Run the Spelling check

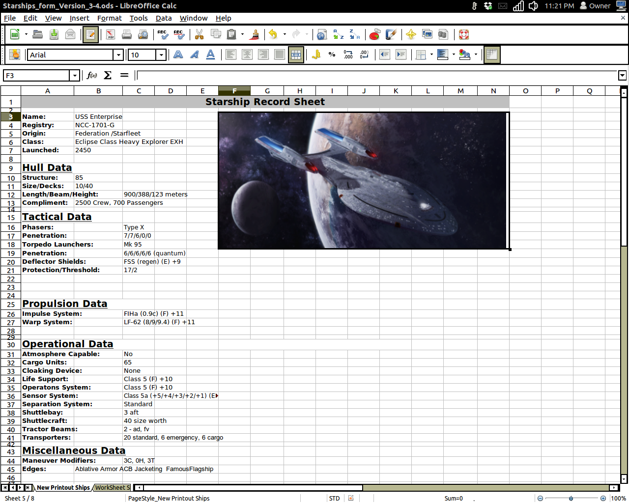tap(163, 34)
